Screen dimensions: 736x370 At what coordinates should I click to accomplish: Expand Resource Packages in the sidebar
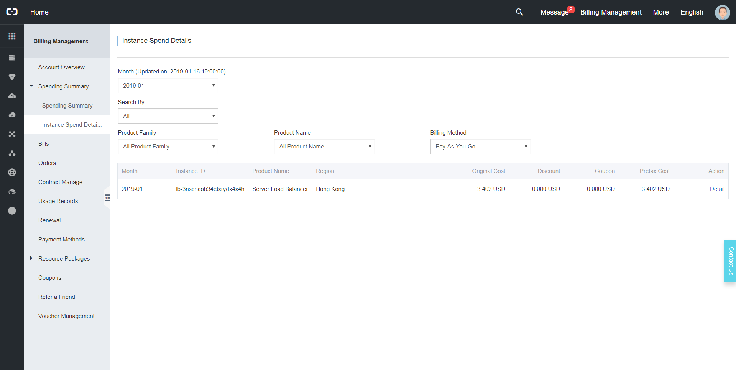coord(31,259)
